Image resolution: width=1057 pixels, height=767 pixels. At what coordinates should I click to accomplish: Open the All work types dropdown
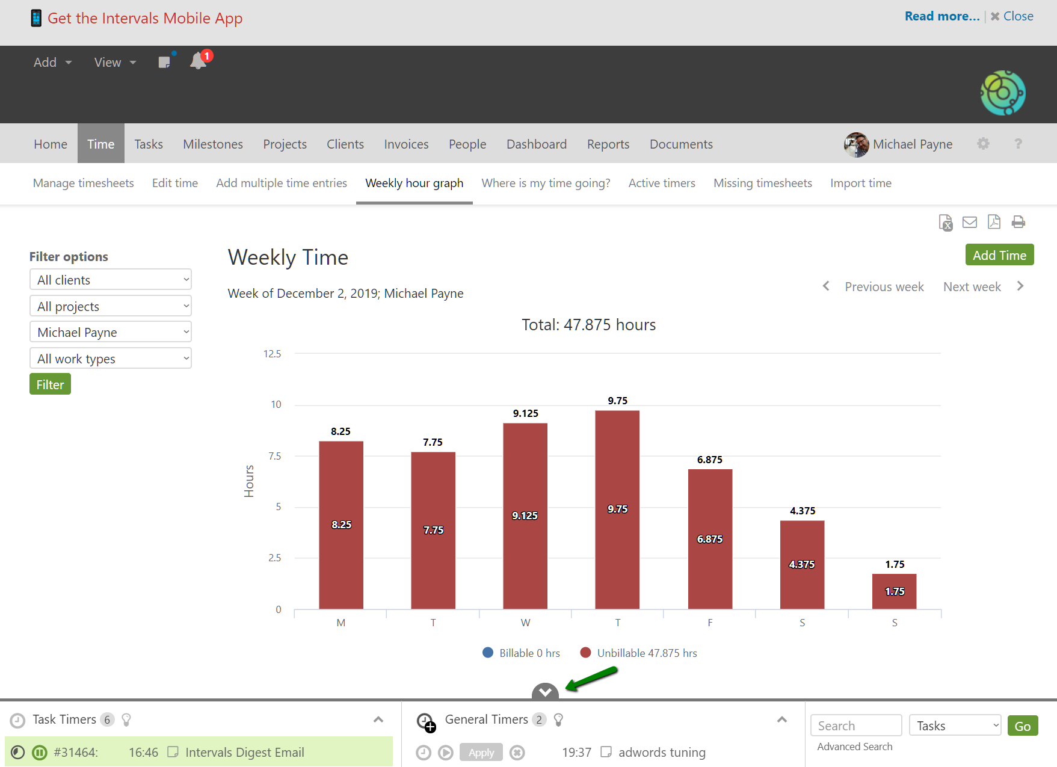click(x=111, y=359)
